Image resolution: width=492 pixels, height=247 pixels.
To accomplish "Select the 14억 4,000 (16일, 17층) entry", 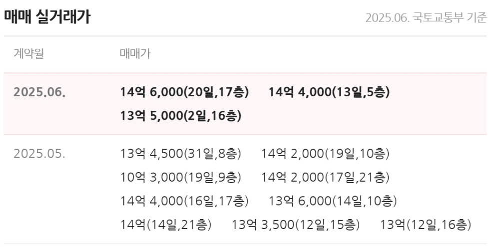I will click(x=184, y=201).
